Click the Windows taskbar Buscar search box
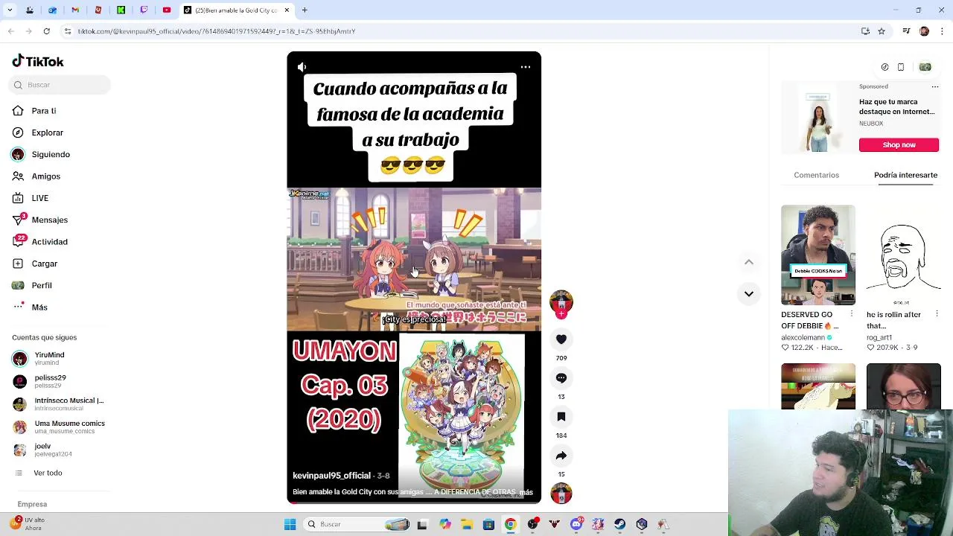Screen dimensions: 953x536 point(357,525)
